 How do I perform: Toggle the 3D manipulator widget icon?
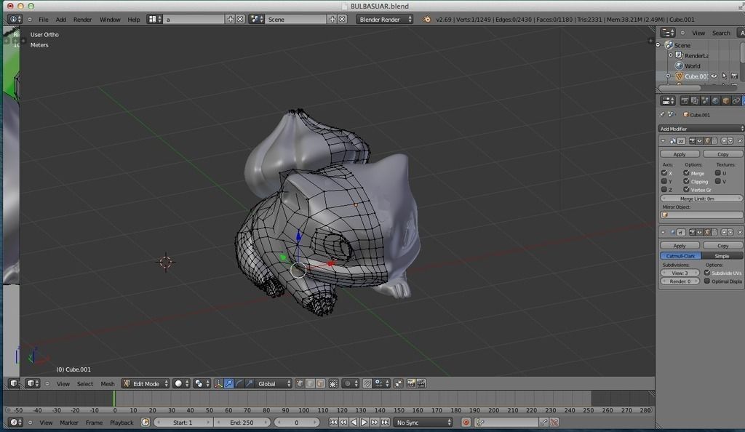[x=218, y=383]
